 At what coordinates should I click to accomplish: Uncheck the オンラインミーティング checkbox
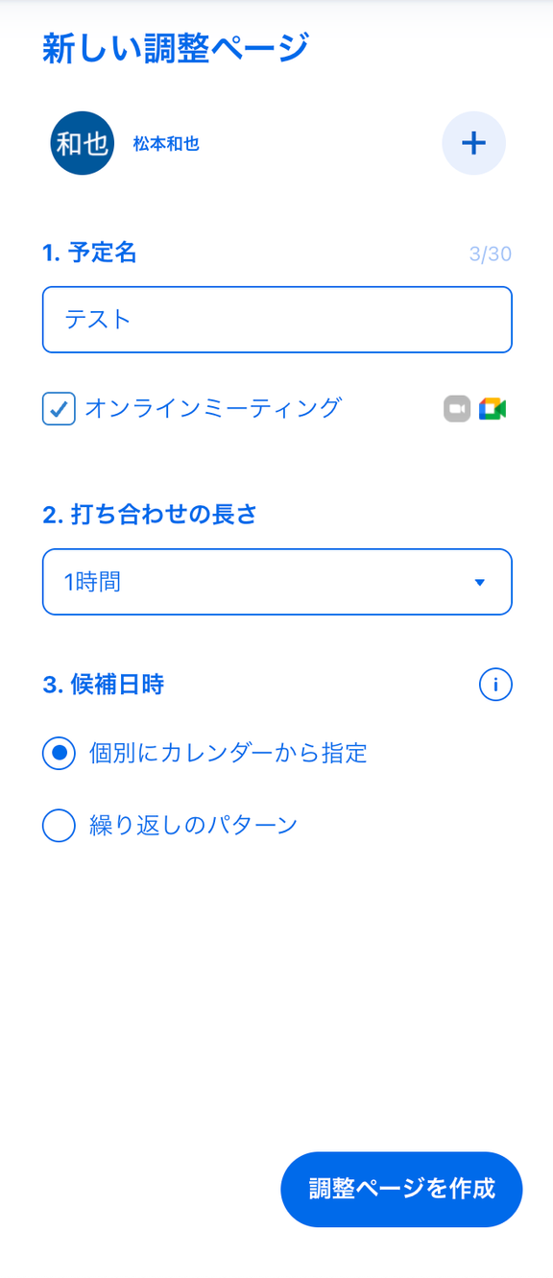coord(59,409)
